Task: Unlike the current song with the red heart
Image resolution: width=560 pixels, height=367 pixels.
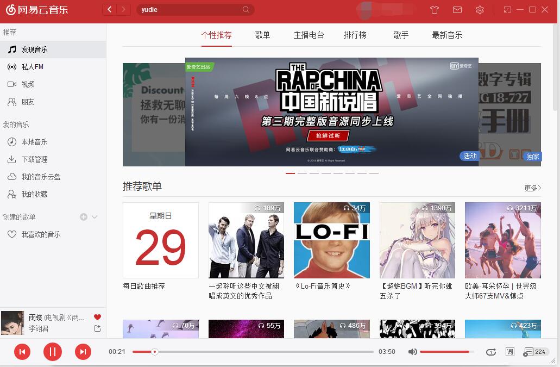Action: pyautogui.click(x=97, y=317)
